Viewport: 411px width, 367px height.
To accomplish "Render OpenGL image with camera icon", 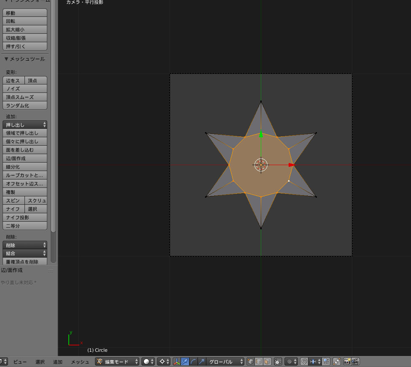I will (x=347, y=362).
